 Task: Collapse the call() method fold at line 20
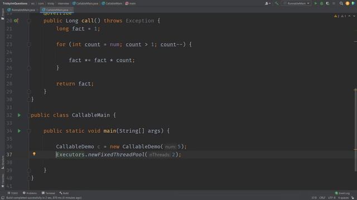pos(29,21)
